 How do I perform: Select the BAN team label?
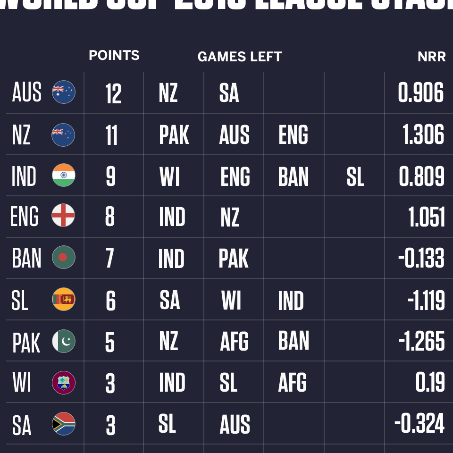tap(26, 258)
